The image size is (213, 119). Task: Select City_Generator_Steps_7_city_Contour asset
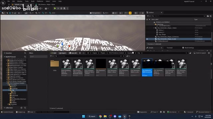click(182, 67)
